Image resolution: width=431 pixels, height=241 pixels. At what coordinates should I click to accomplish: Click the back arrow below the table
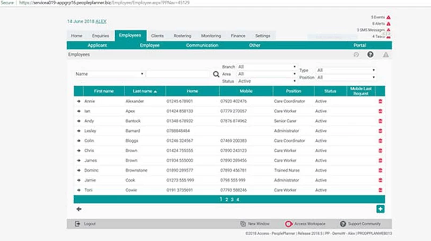point(79,209)
